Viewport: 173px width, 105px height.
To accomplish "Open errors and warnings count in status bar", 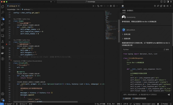I will [23, 104].
